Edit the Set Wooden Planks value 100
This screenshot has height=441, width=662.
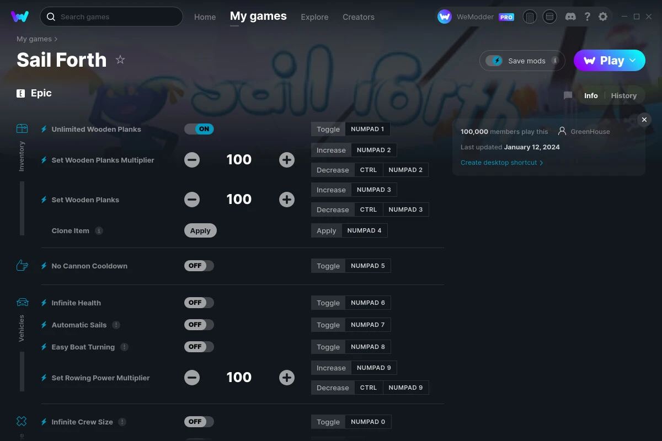(x=239, y=200)
